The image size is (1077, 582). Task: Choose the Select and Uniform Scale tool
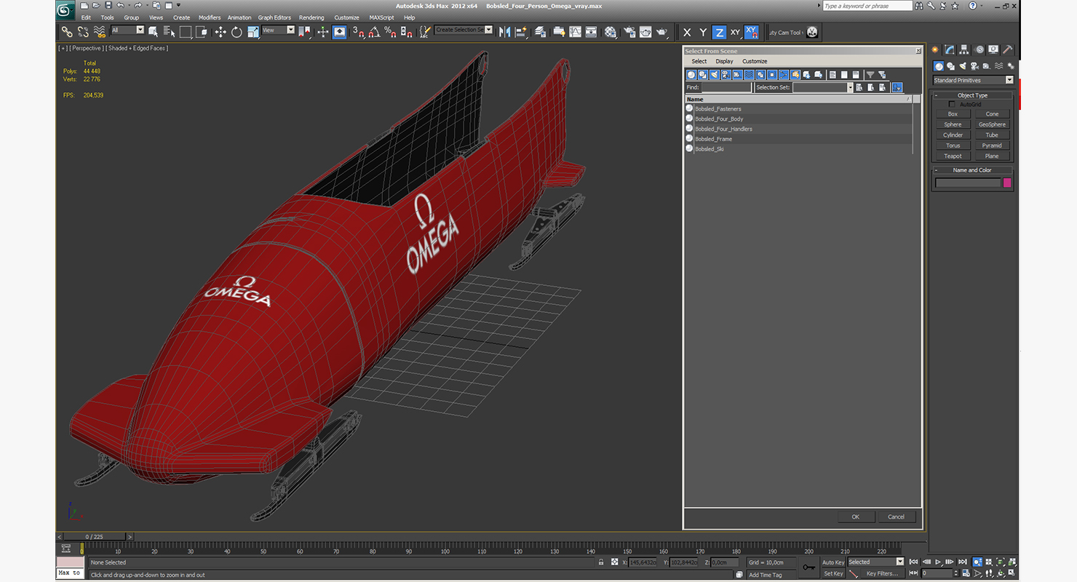coord(253,32)
